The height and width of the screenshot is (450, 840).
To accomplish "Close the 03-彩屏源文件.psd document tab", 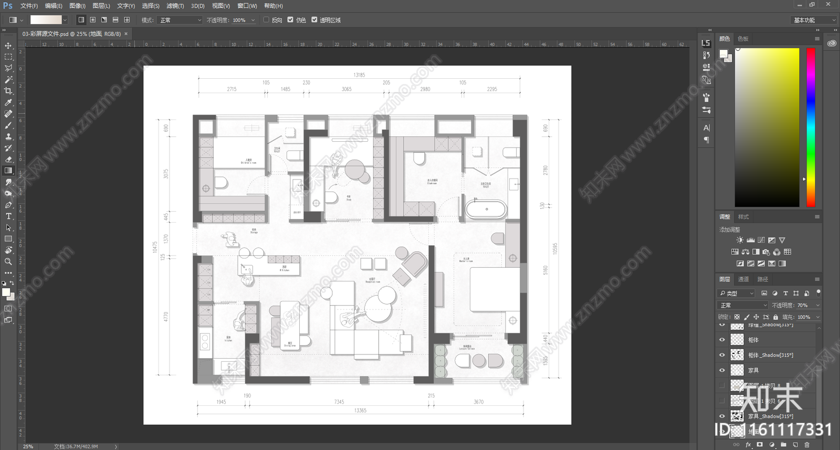I will [x=126, y=34].
